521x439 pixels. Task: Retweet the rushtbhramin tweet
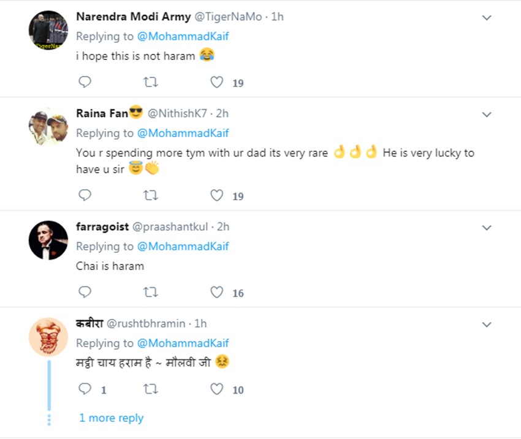[x=150, y=389]
